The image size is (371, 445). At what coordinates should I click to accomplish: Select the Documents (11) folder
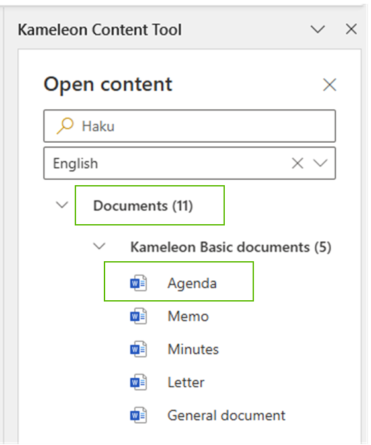149,205
